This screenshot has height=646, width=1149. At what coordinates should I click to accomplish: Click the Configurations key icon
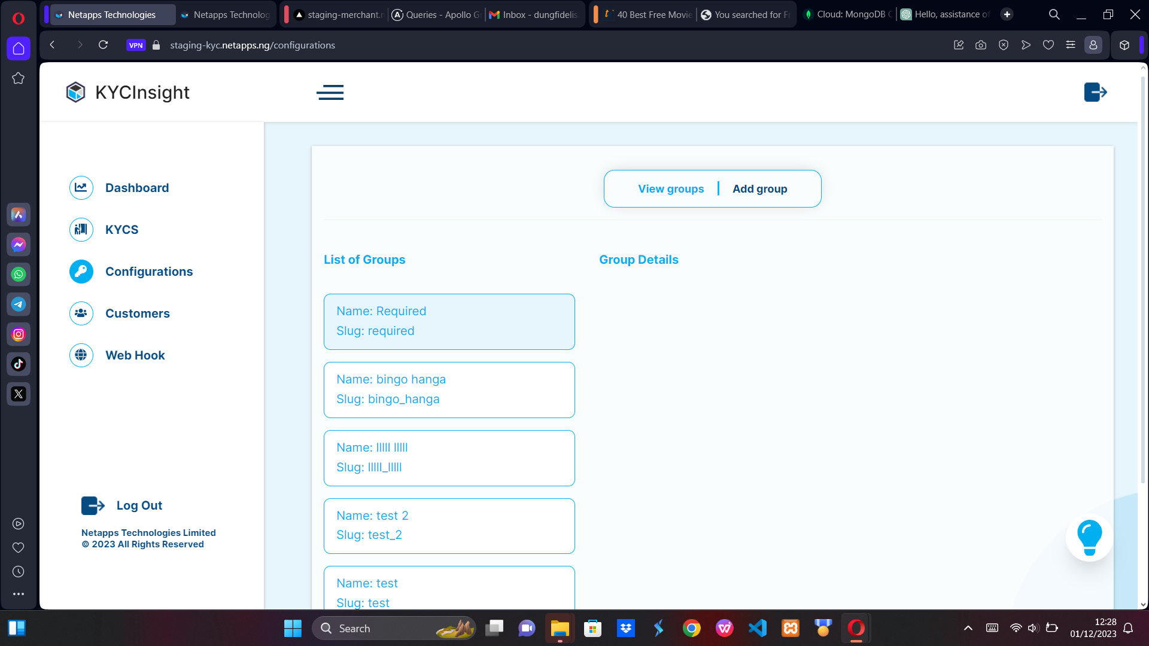pos(81,272)
